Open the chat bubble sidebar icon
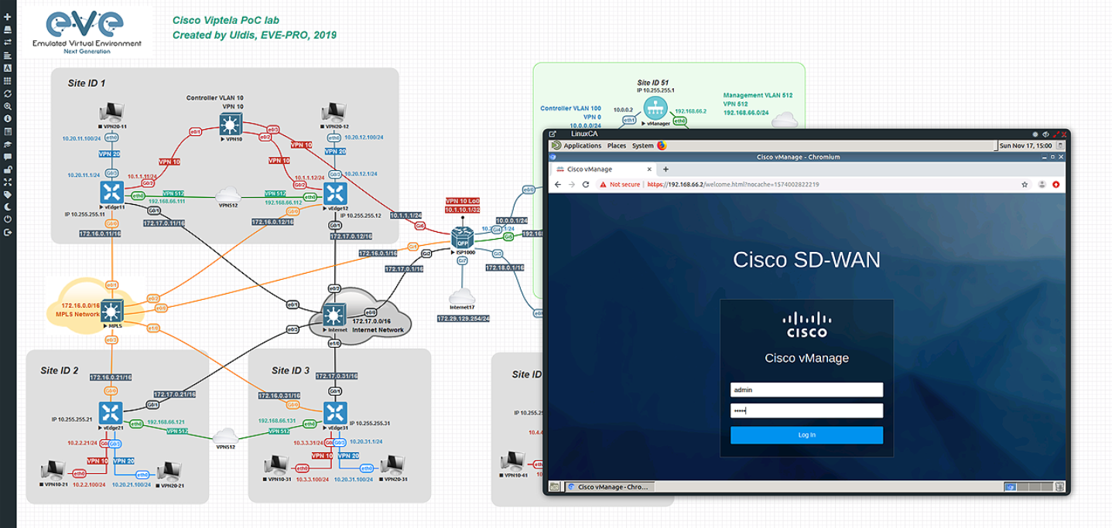This screenshot has height=528, width=1112. 8,156
